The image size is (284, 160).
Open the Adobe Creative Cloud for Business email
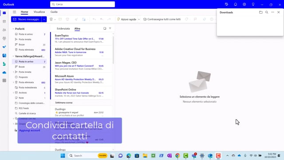(x=81, y=52)
